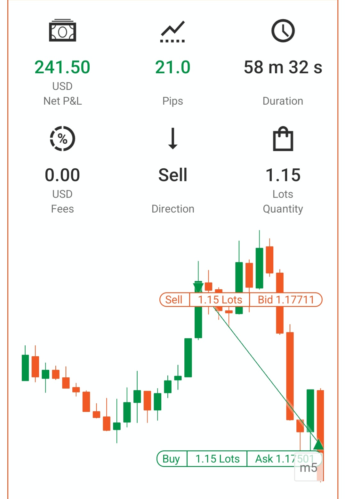Click 1.15 Lots in the green exit tag

[217, 459]
